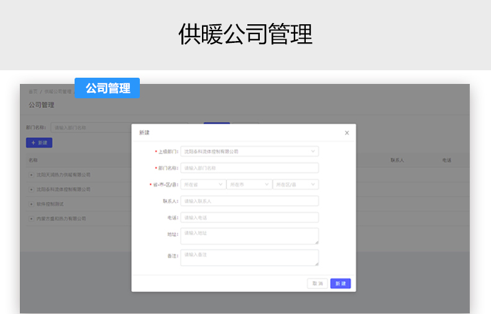Viewport: 491px width, 314px height.
Task: Confirm with the blue 新建 dialog button
Action: (x=341, y=284)
